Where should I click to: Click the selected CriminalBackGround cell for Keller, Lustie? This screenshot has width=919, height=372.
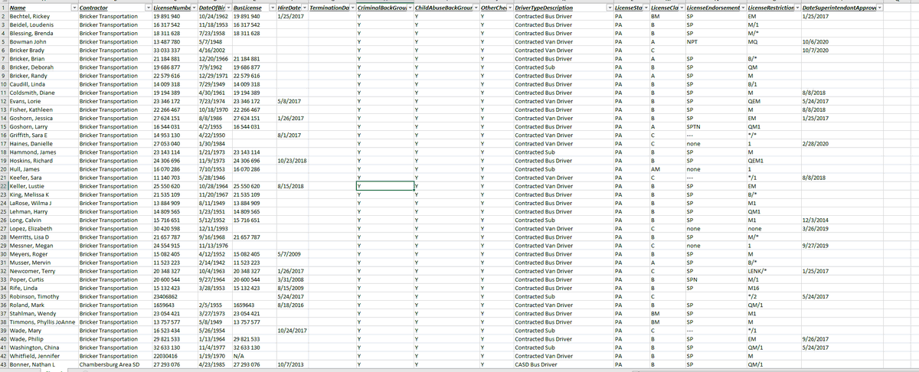tap(384, 186)
